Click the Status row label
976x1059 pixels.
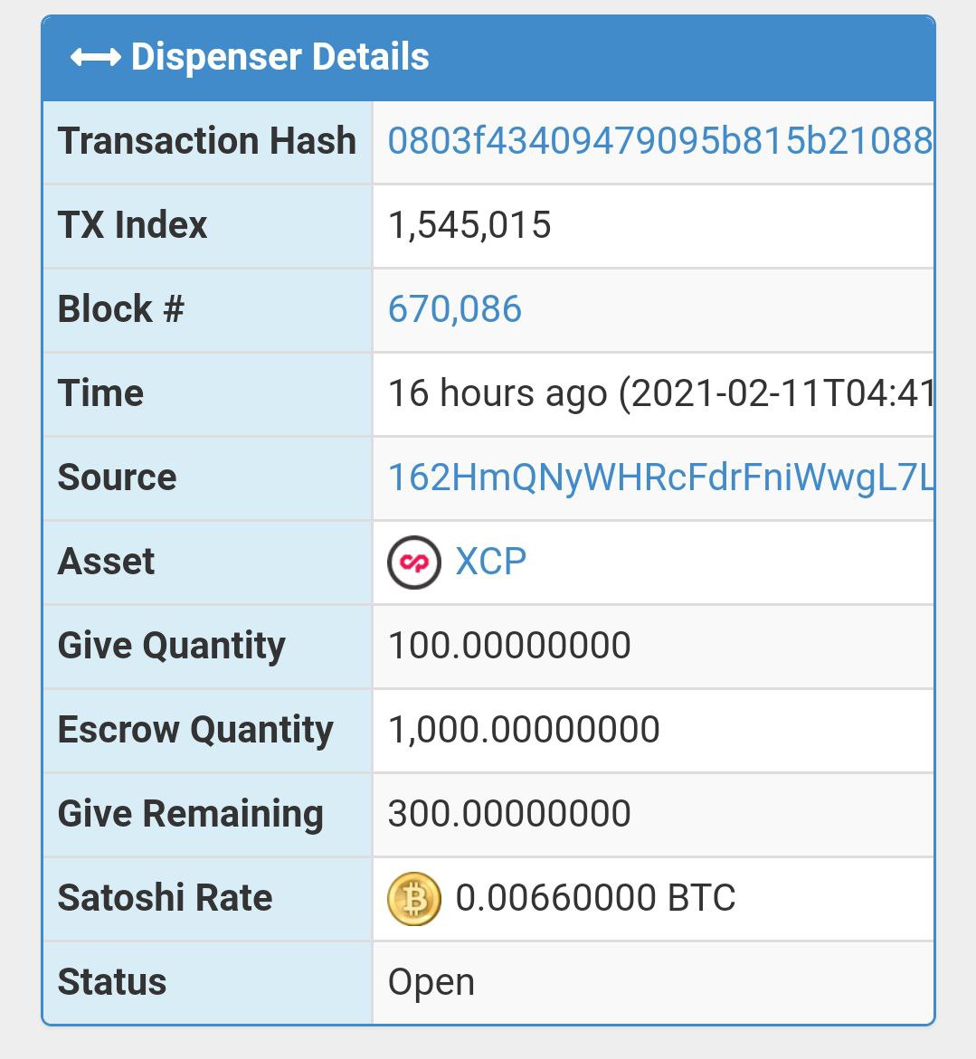tap(112, 982)
